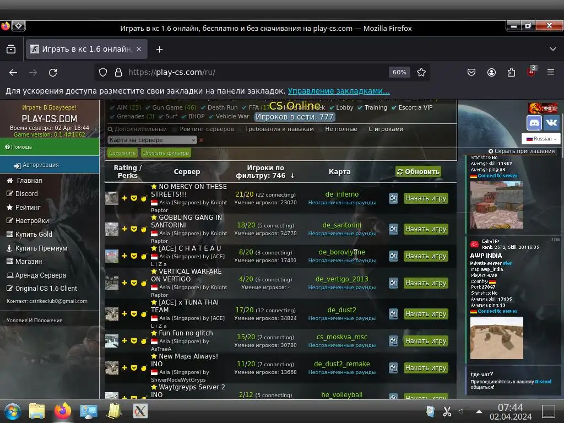Click Сбросить фильтры button
This screenshot has width=564, height=423.
click(x=165, y=153)
